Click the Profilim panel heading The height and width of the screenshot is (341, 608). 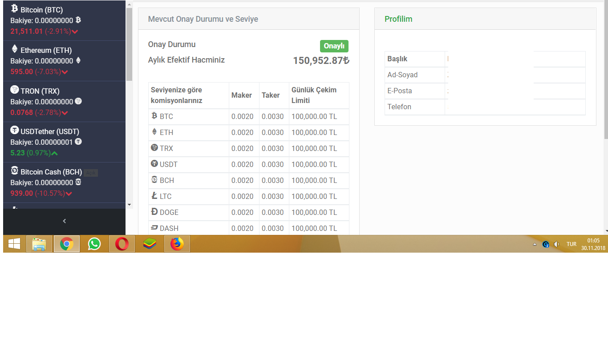tap(398, 19)
